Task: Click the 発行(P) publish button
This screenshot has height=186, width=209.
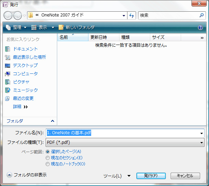Action: [151, 176]
